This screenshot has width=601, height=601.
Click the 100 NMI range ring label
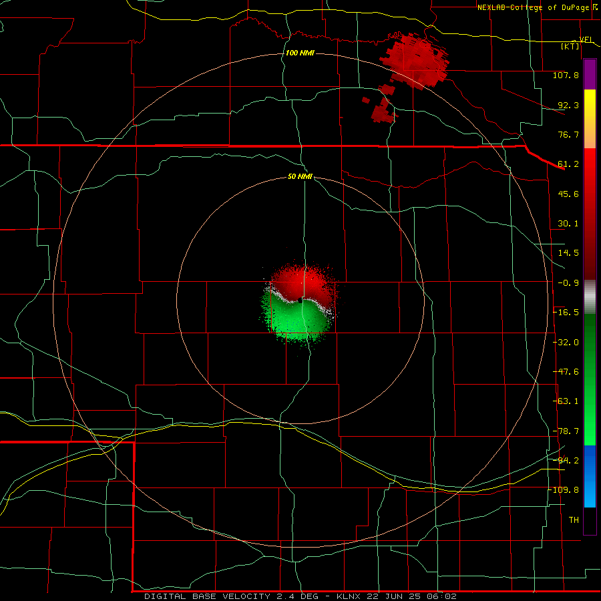pyautogui.click(x=300, y=53)
